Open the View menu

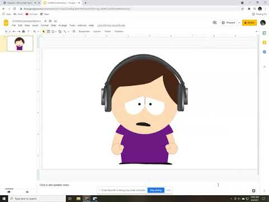pos(27,25)
